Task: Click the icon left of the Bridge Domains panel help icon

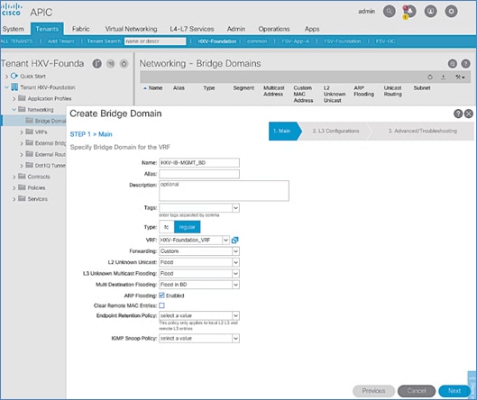Action: 453,64
